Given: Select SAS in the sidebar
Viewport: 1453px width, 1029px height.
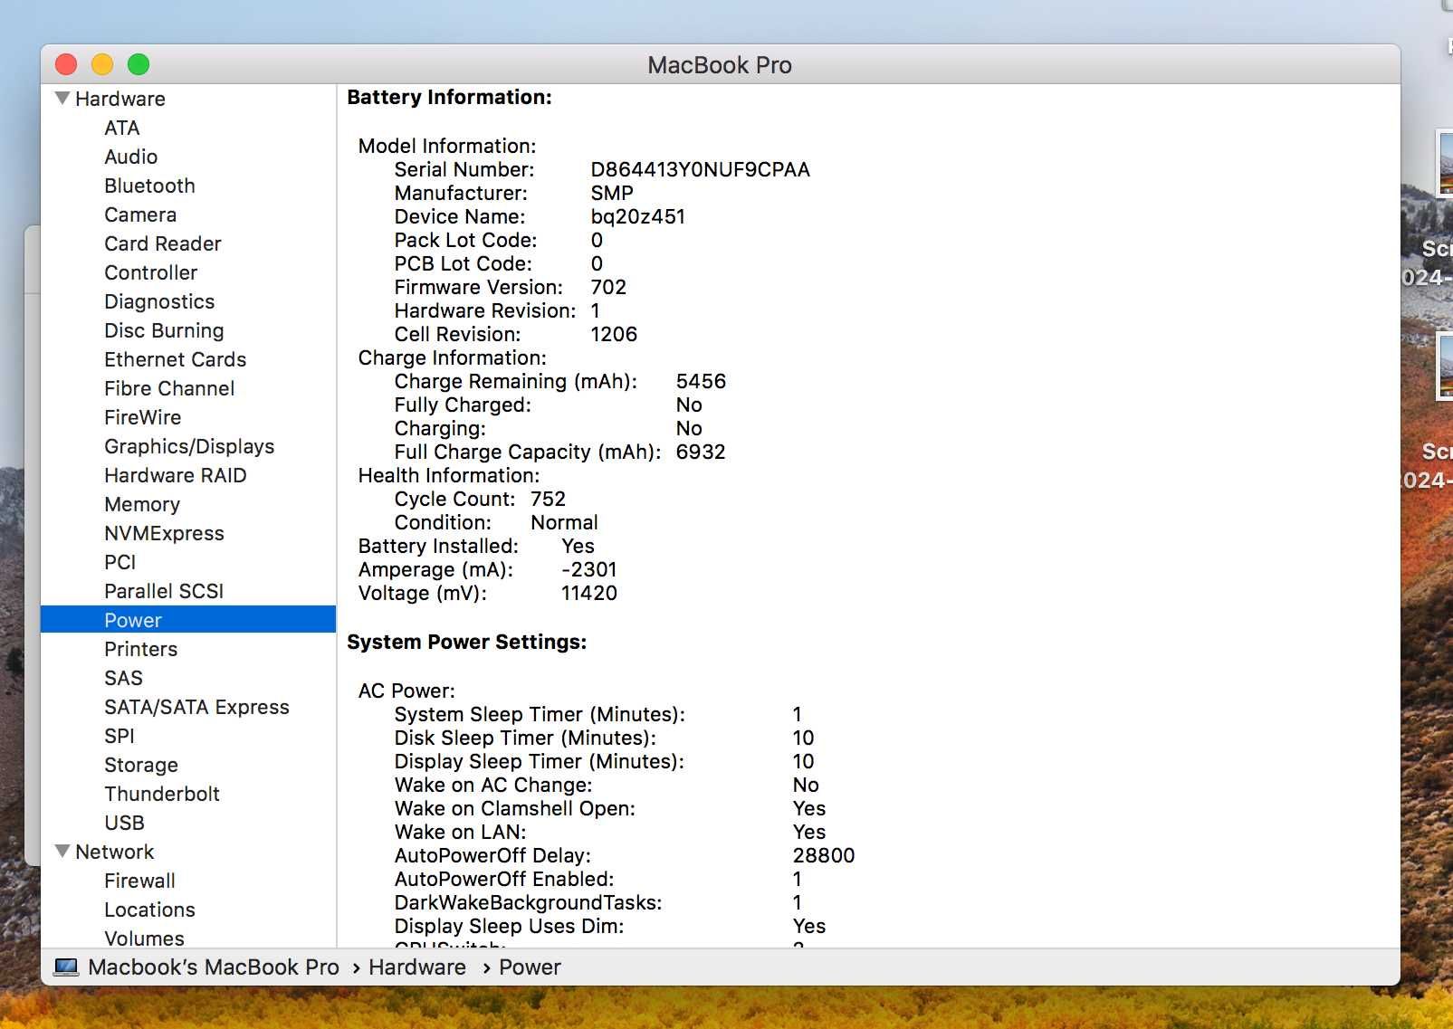Looking at the screenshot, I should click(123, 678).
